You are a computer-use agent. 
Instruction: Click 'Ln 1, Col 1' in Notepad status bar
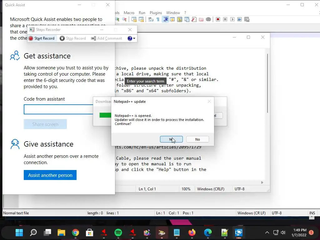coord(147,189)
